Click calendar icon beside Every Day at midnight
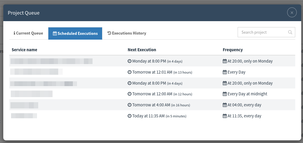This screenshot has height=143, width=303. pyautogui.click(x=224, y=94)
